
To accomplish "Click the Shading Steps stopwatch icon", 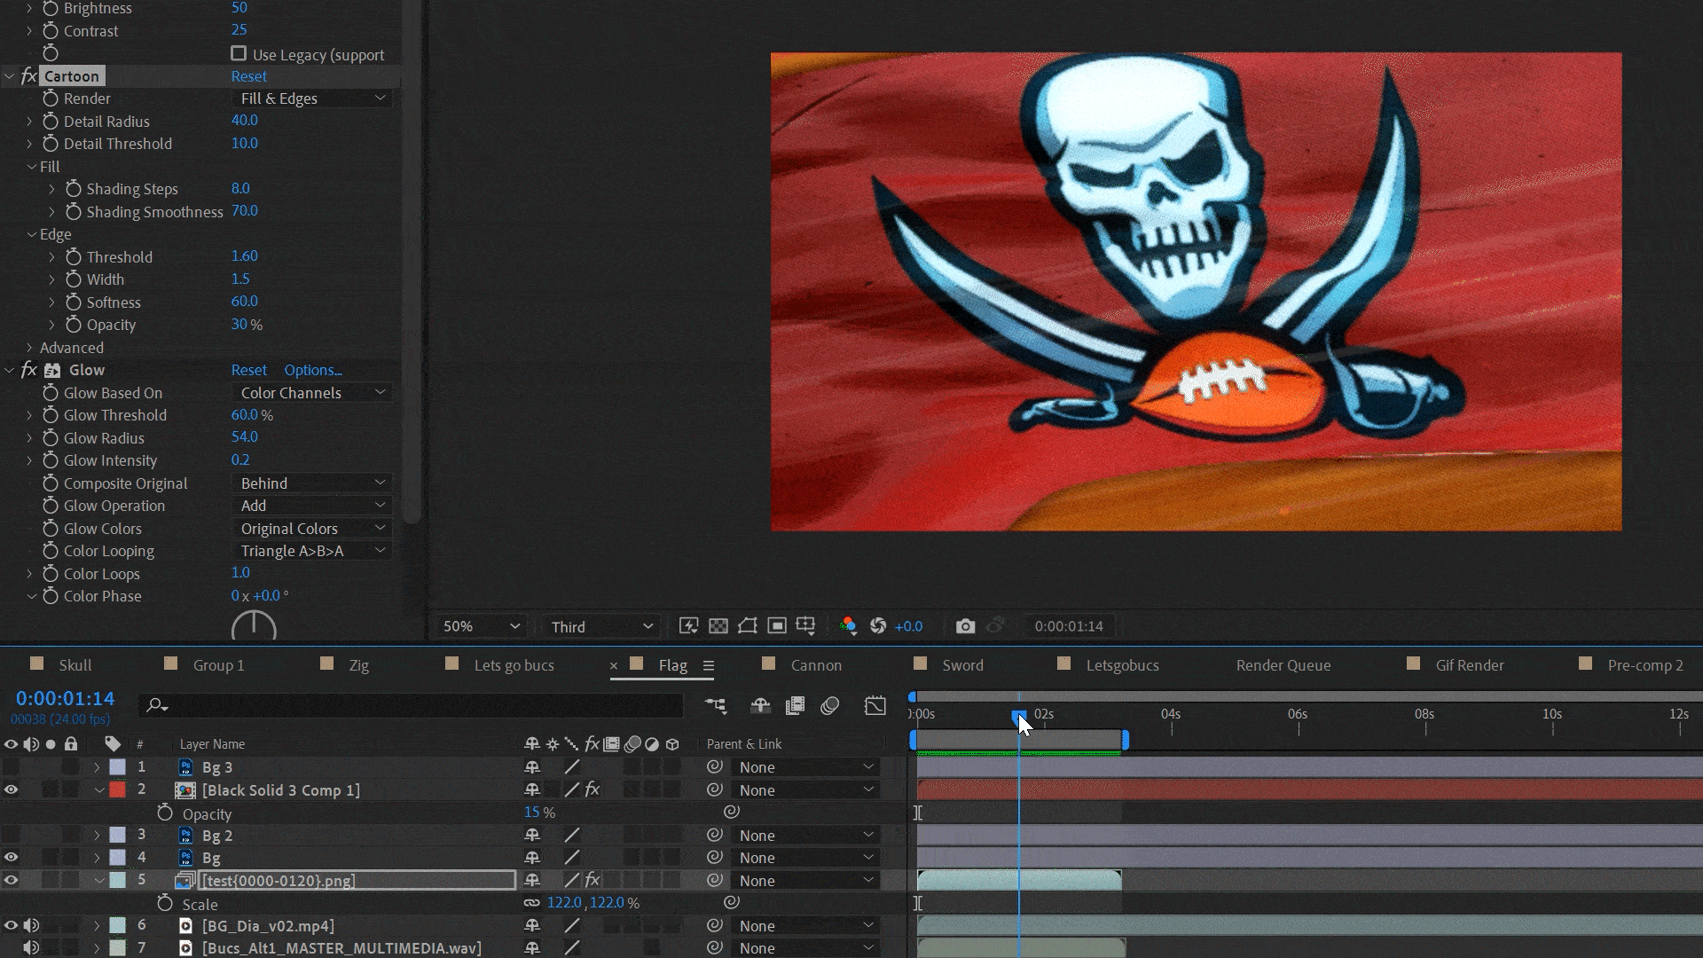I will point(74,189).
